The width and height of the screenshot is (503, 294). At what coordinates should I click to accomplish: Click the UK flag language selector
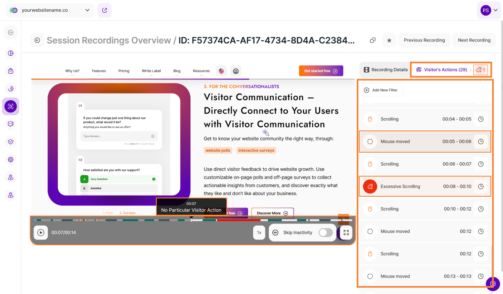click(x=221, y=71)
